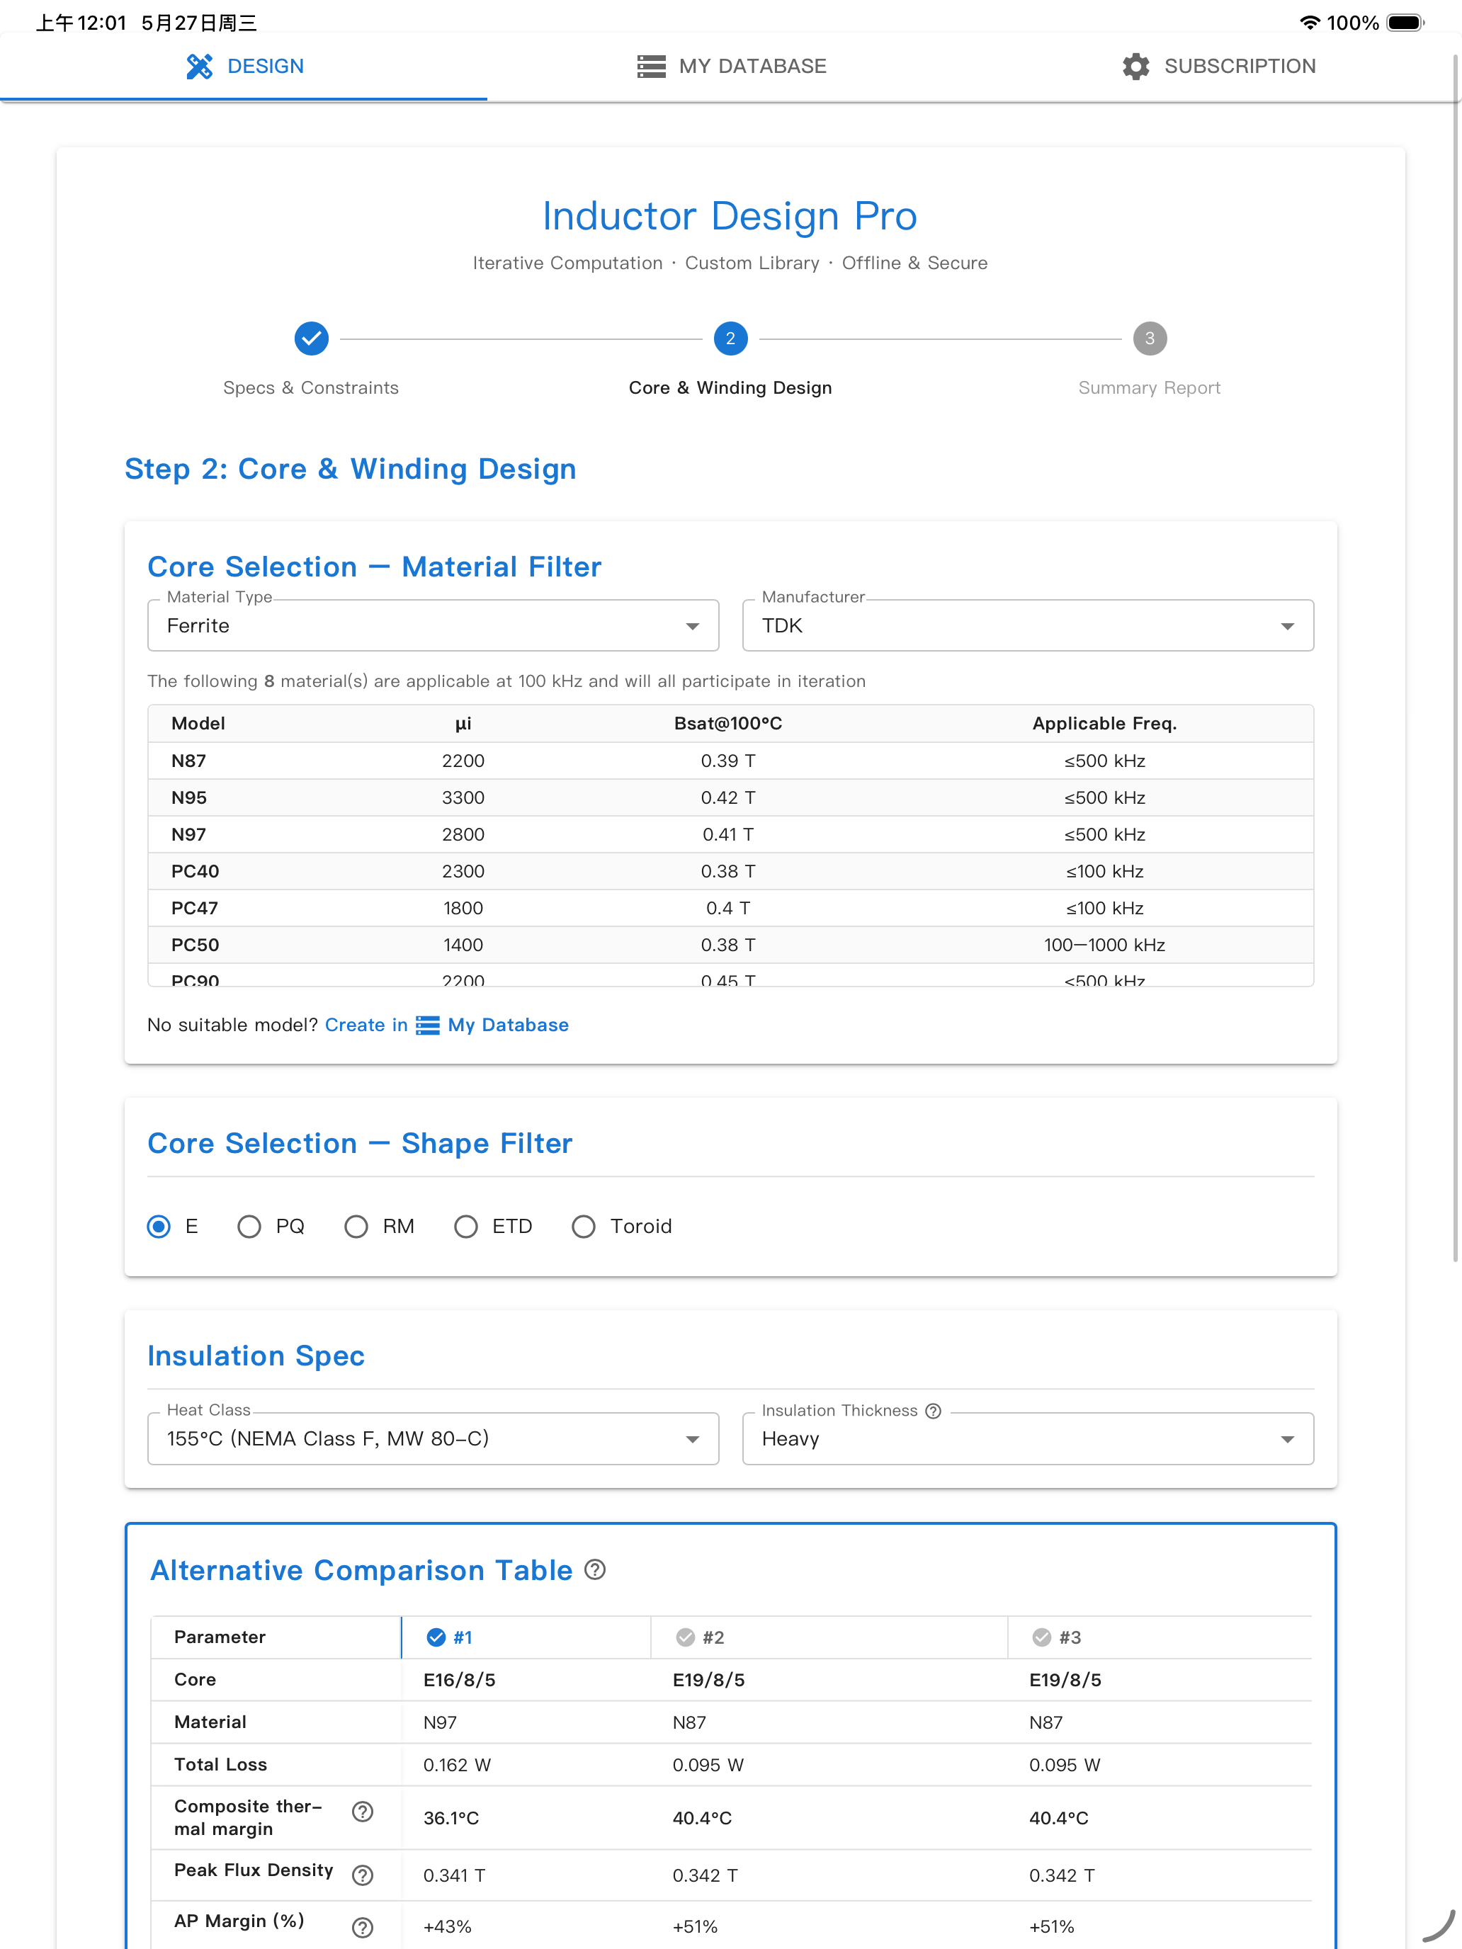Switch to the SUBSCRIPTION tab

(1218, 66)
